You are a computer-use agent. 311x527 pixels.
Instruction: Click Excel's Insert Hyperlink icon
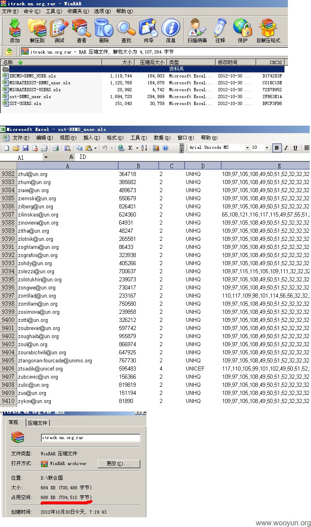point(121,148)
